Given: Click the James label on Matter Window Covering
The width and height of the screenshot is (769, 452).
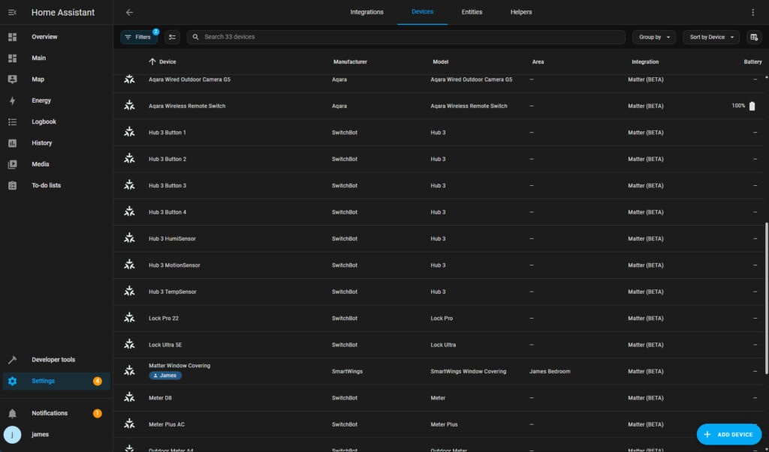Looking at the screenshot, I should pyautogui.click(x=165, y=376).
